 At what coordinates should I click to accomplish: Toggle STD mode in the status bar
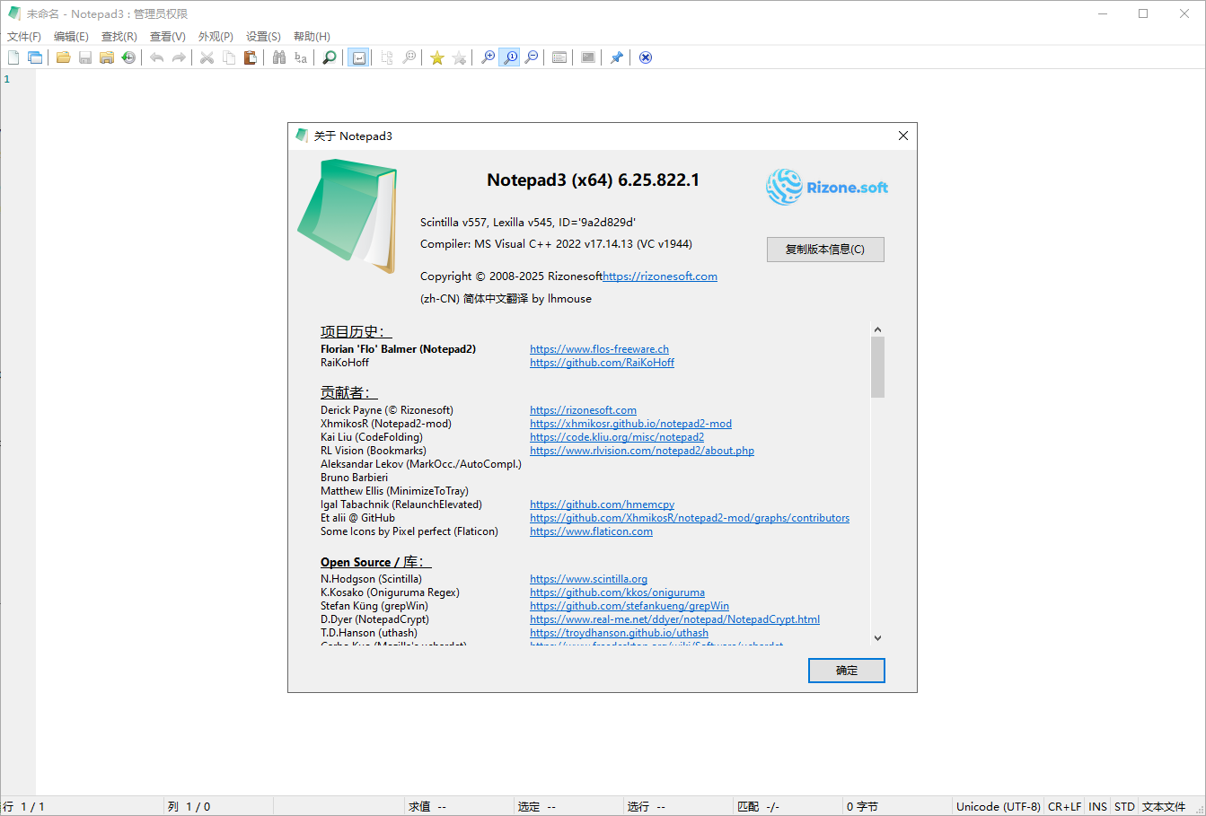[1124, 806]
